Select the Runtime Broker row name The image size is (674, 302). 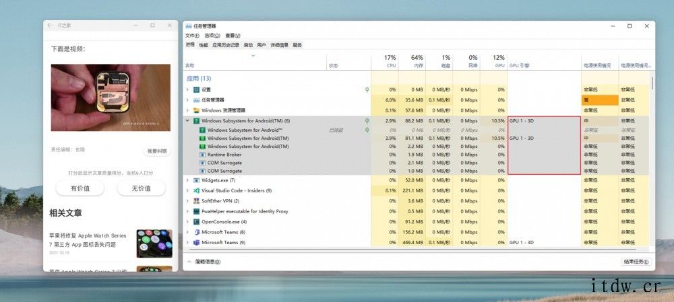pos(224,155)
